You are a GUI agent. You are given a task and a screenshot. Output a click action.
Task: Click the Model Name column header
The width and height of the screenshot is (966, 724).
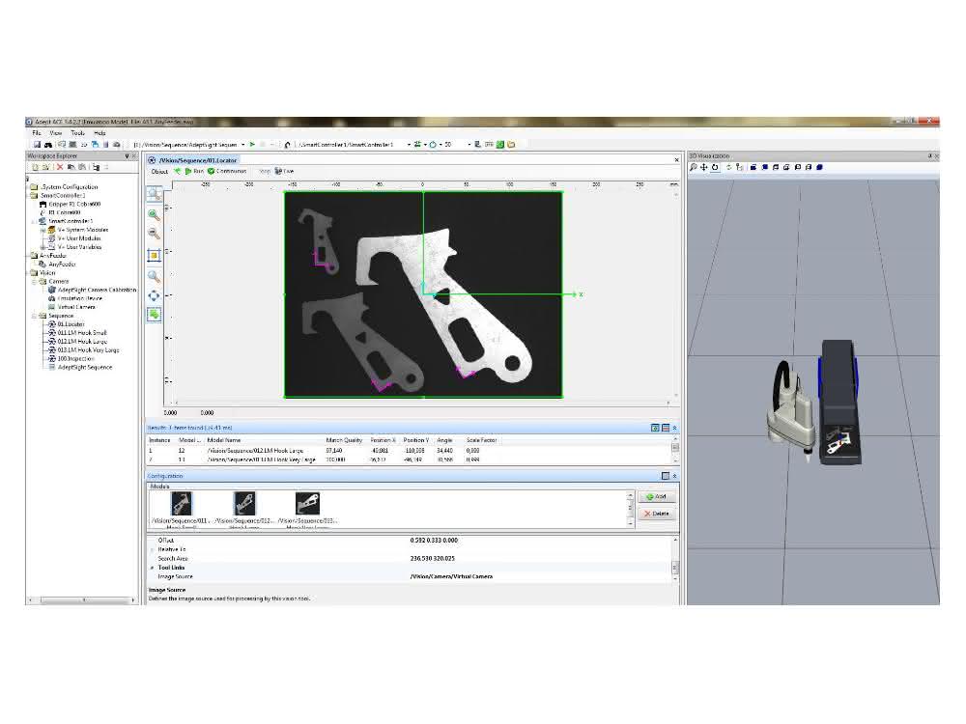click(x=224, y=440)
